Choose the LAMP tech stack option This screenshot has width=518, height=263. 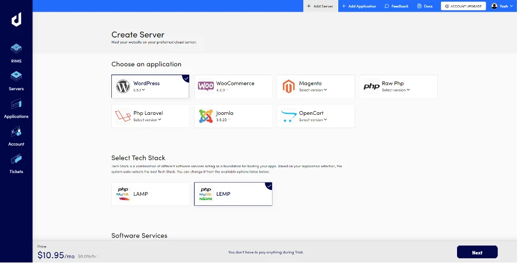(x=150, y=194)
